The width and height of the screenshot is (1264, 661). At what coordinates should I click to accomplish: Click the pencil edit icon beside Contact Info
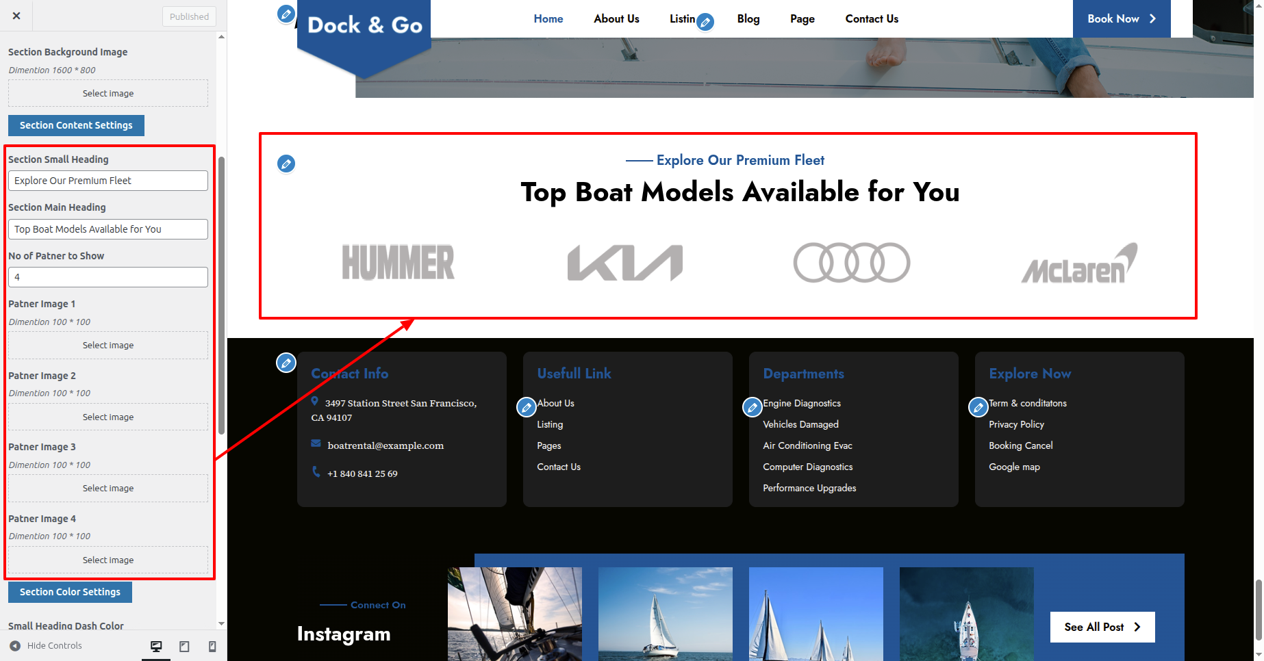coord(286,363)
